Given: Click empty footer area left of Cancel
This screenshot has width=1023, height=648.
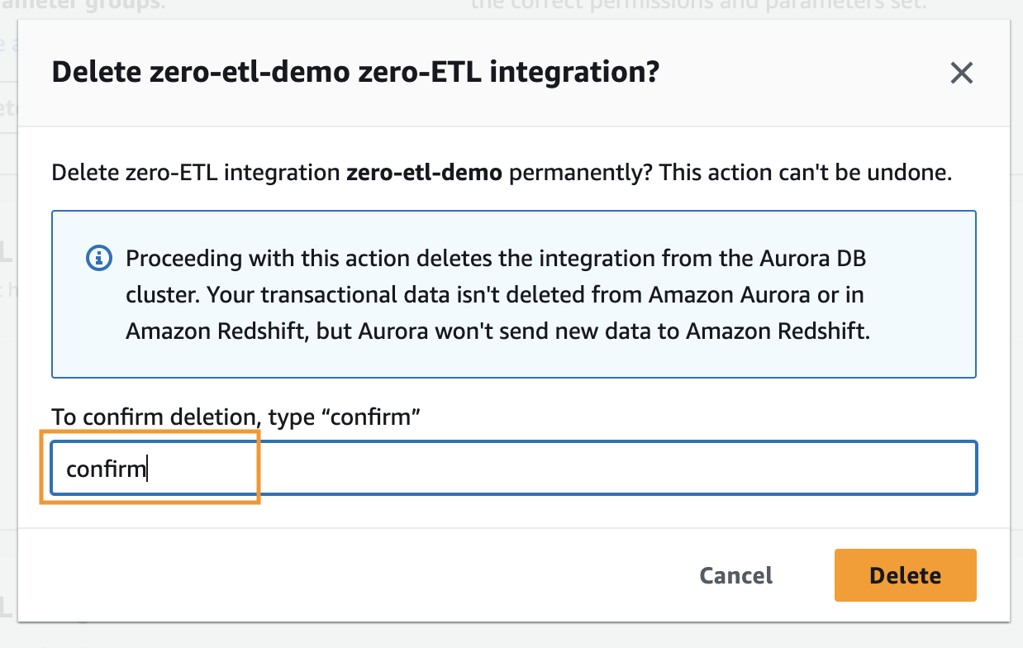Looking at the screenshot, I should coord(331,575).
